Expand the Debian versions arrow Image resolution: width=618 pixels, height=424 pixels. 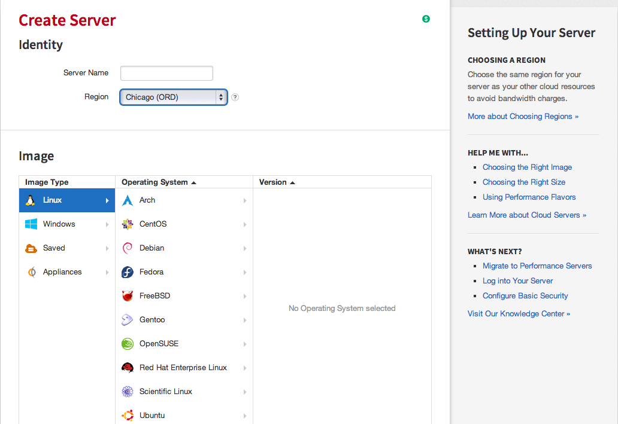245,248
